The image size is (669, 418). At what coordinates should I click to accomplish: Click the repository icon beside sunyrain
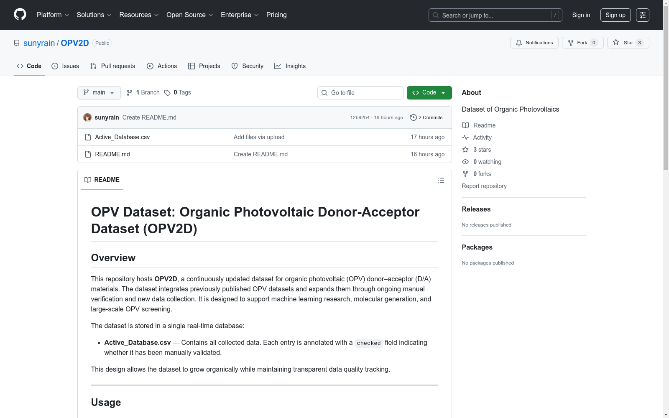pos(17,43)
